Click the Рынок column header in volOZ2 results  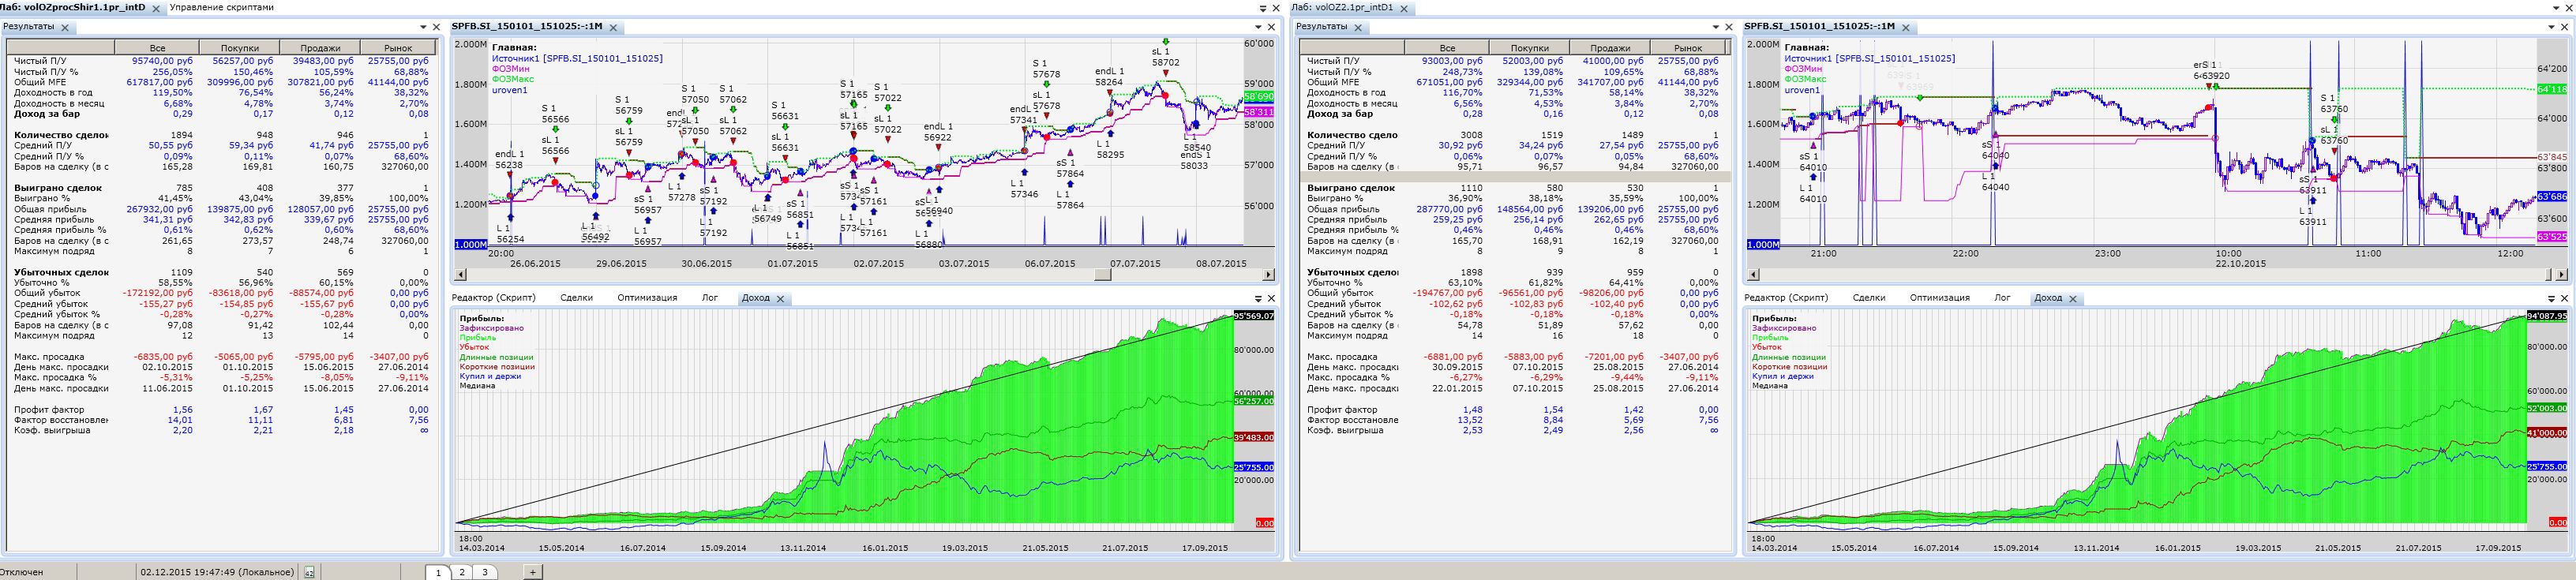(1688, 48)
